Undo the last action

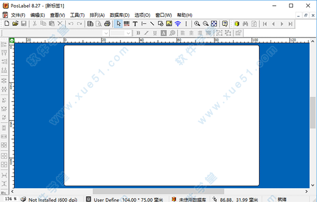coord(71,24)
